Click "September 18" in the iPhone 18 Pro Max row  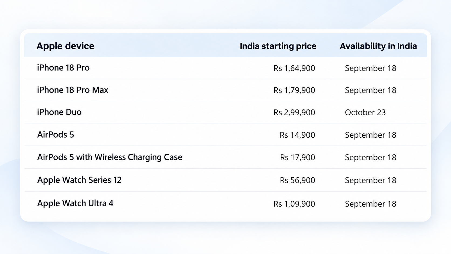click(x=371, y=90)
